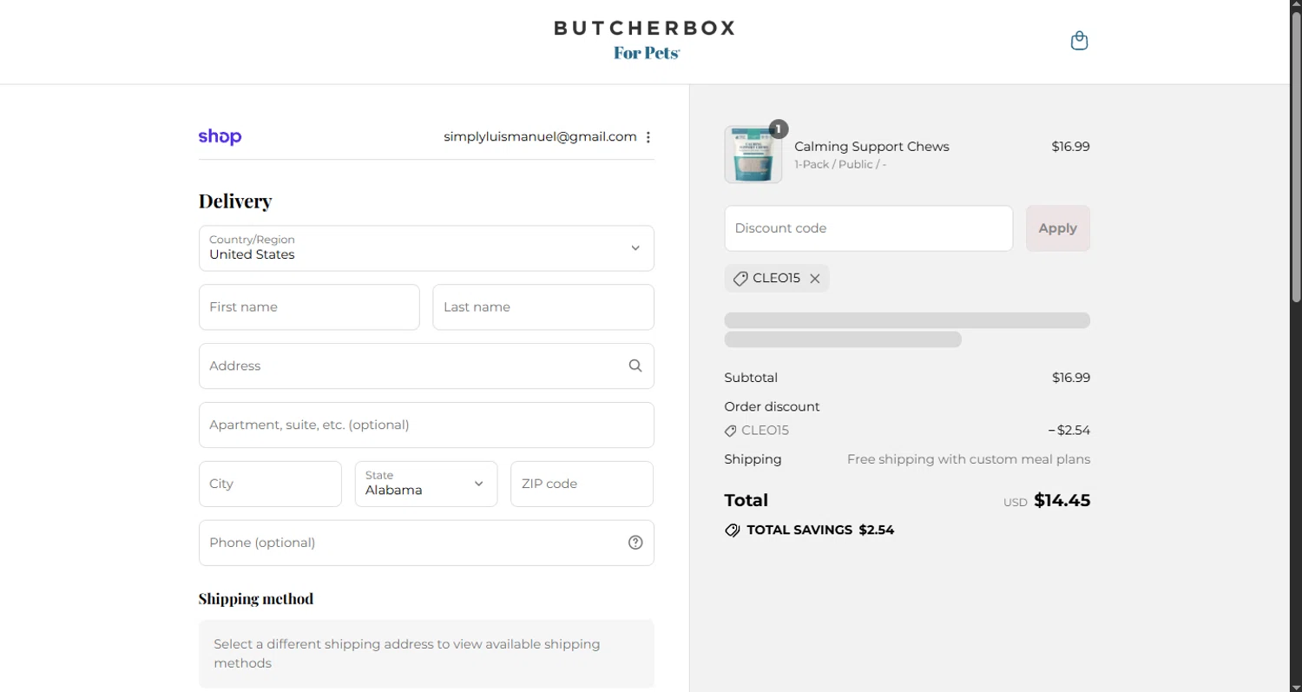Focus the Phone (optional) field

tap(426, 543)
